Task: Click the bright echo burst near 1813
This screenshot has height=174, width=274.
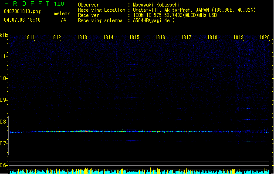Action: (x=84, y=131)
